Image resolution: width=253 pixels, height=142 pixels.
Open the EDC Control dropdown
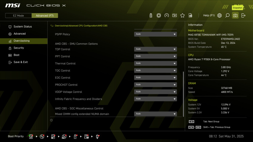click(155, 77)
